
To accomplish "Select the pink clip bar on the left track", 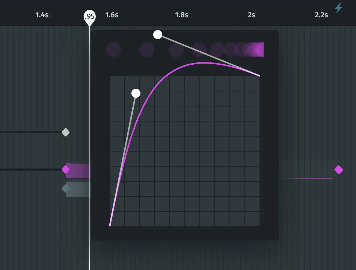I will tap(79, 171).
